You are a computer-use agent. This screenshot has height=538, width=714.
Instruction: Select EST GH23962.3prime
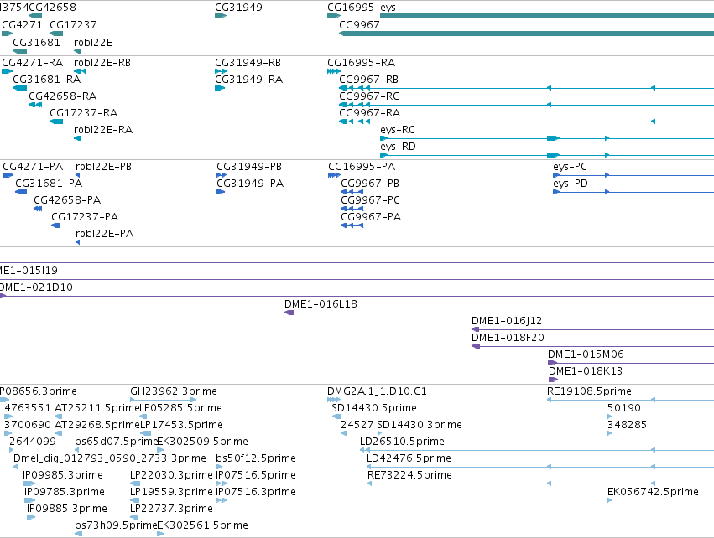[x=174, y=391]
